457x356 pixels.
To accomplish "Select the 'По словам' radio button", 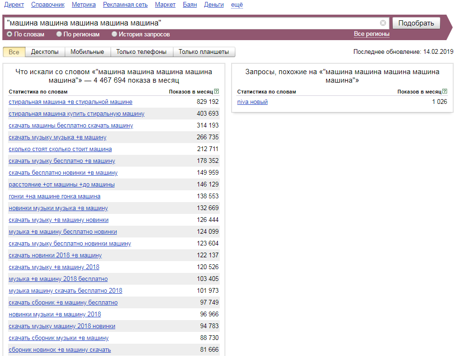I will pos(9,34).
